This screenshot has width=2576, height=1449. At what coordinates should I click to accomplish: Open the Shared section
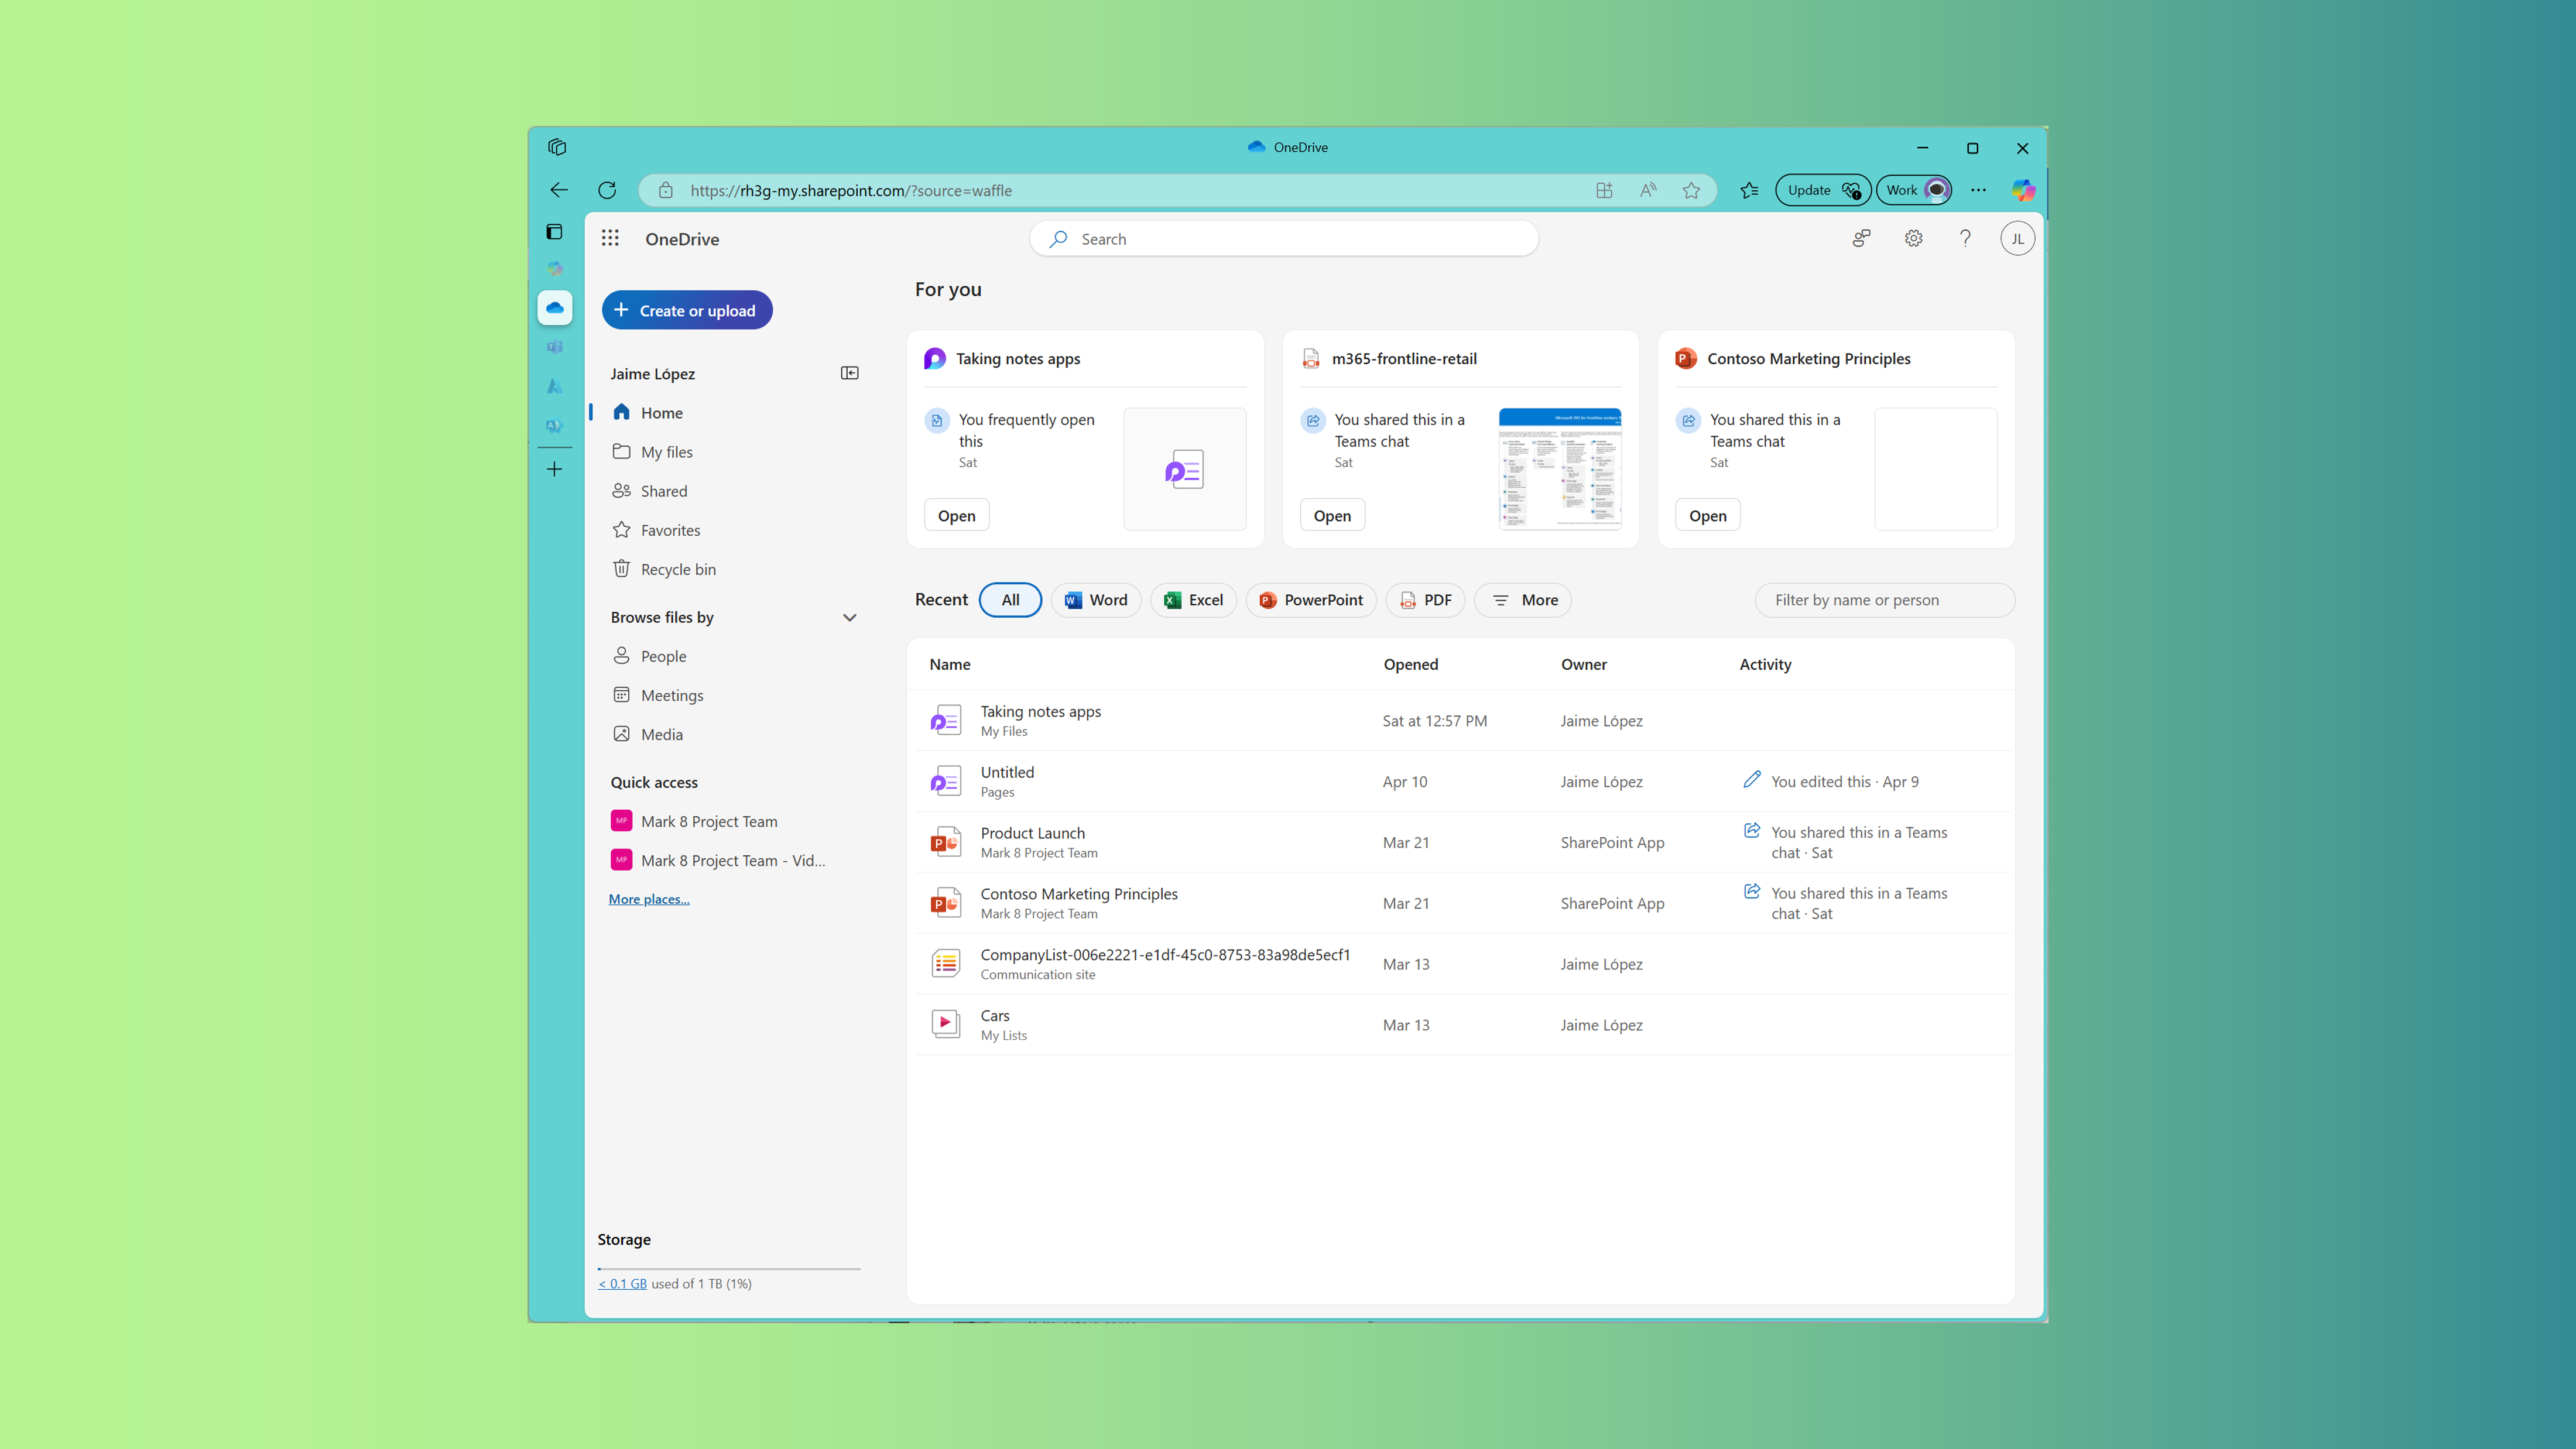(x=663, y=490)
